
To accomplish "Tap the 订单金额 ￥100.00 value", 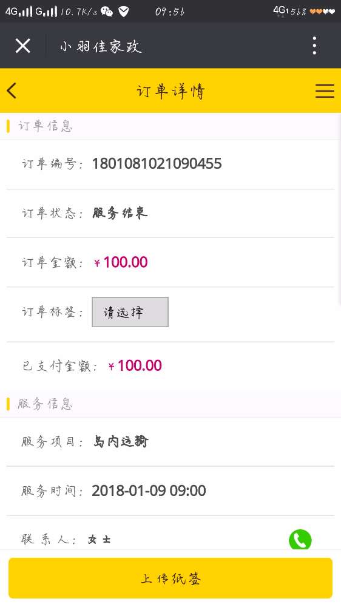I will pyautogui.click(x=121, y=262).
